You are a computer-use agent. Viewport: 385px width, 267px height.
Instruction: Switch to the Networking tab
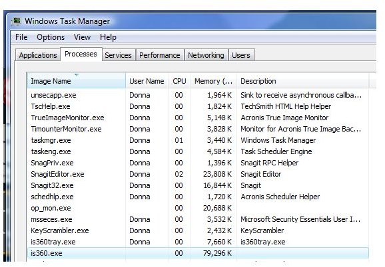[x=206, y=55]
